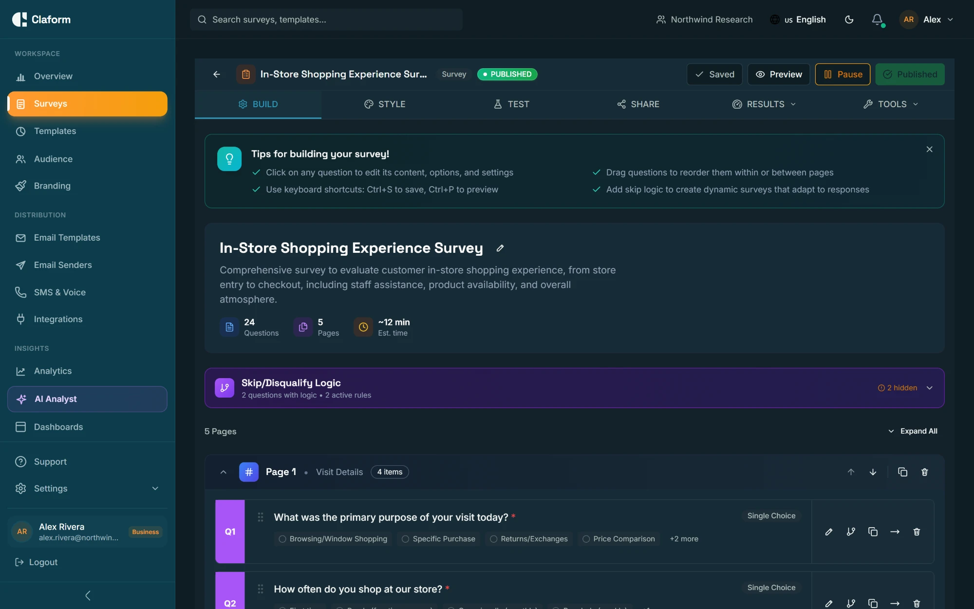Viewport: 974px width, 609px height.
Task: Click the Email Senders paper-plane icon
Action: (x=20, y=265)
